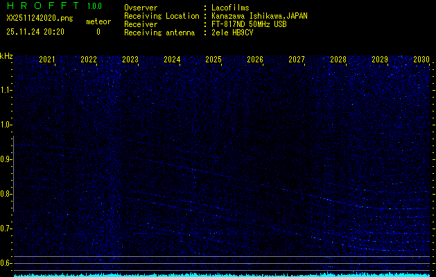Select the 2028 time axis marker
436x277 pixels.
pyautogui.click(x=338, y=60)
